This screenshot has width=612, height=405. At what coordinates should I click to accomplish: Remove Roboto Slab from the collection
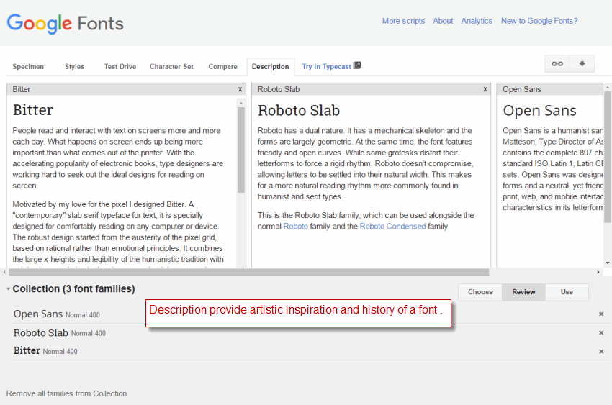pos(601,332)
